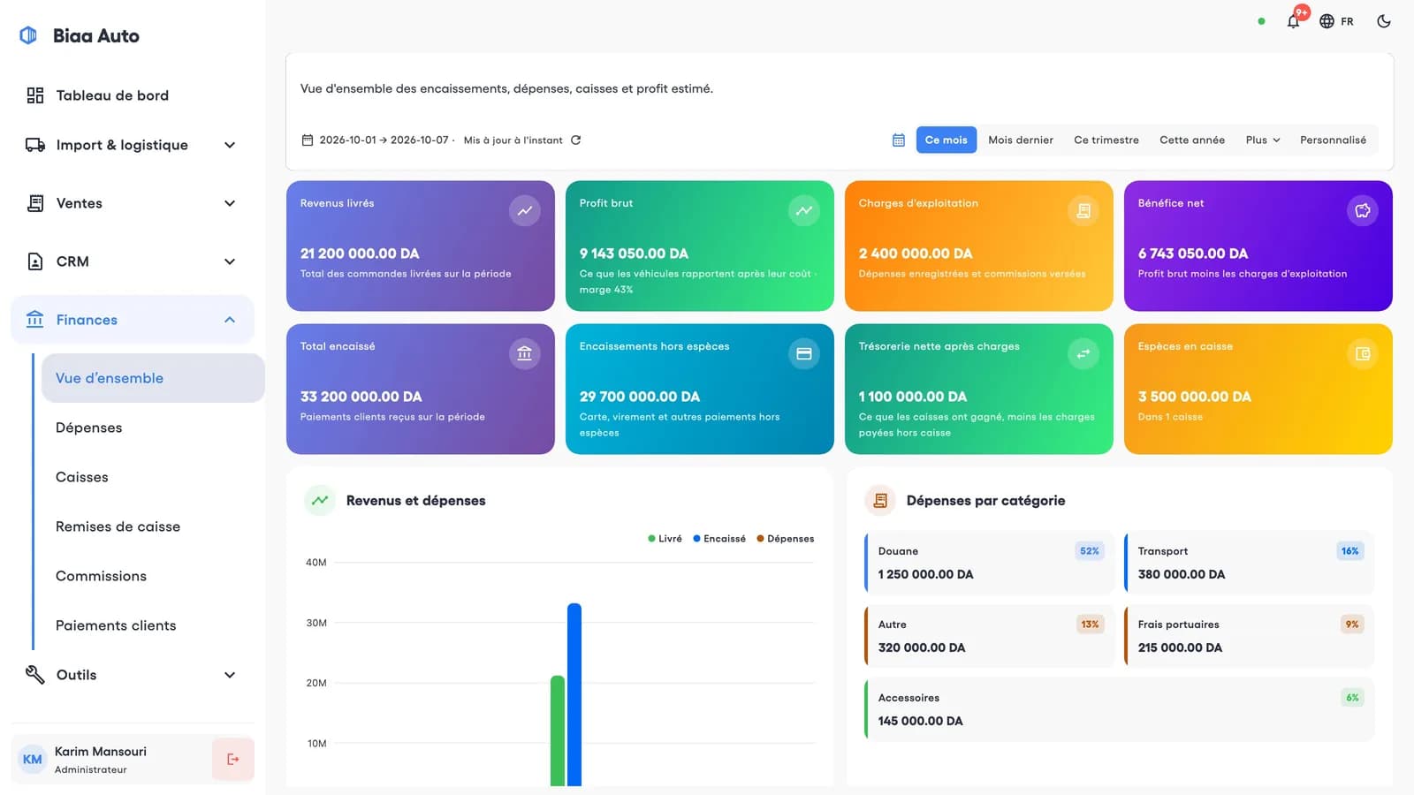Click the trend icon on Profit brut card
The width and height of the screenshot is (1414, 795).
pos(804,211)
